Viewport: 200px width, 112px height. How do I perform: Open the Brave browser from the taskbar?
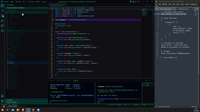(23, 110)
